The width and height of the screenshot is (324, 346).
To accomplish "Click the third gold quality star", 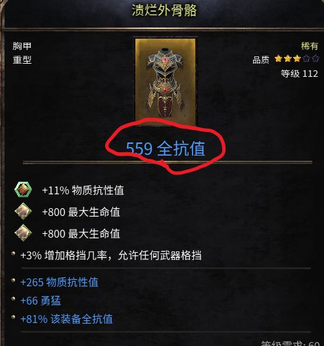I will coord(297,59).
